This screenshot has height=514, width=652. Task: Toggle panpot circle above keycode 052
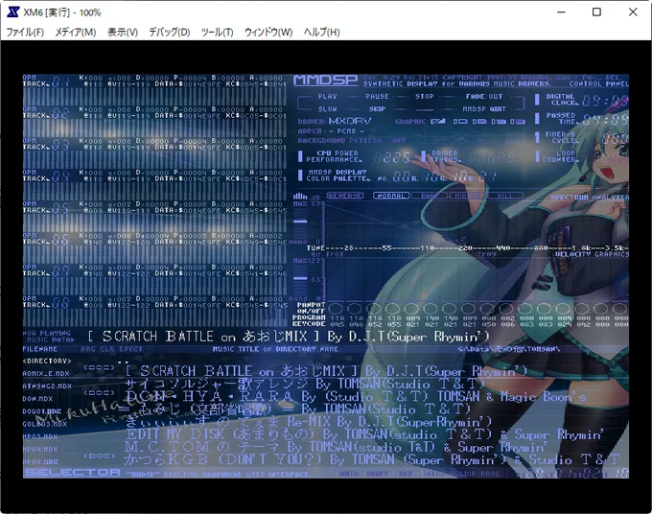tap(374, 309)
